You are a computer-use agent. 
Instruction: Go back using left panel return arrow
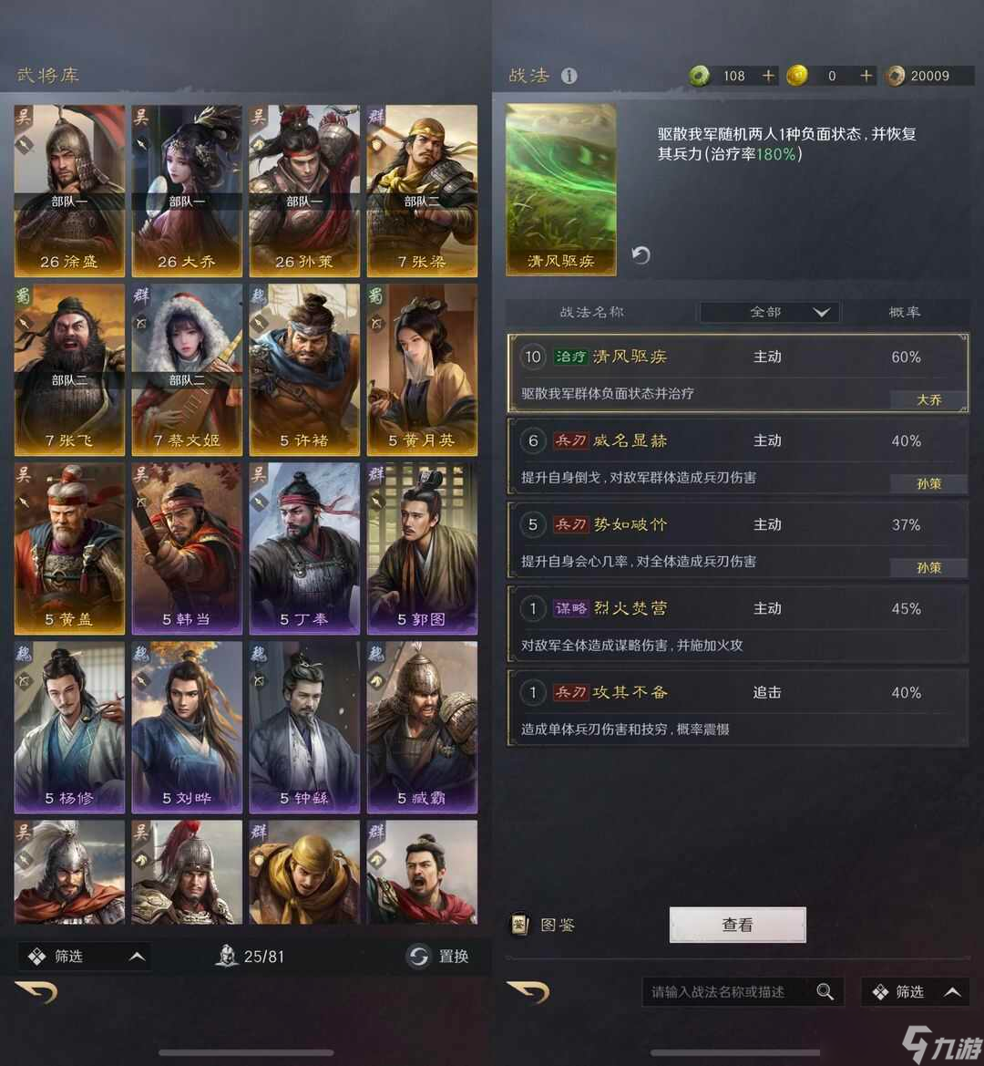(36, 992)
